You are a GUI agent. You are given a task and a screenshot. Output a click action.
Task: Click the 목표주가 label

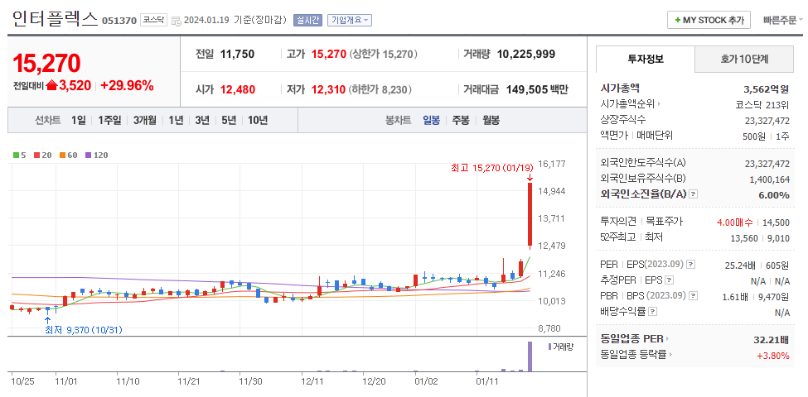coord(665,222)
